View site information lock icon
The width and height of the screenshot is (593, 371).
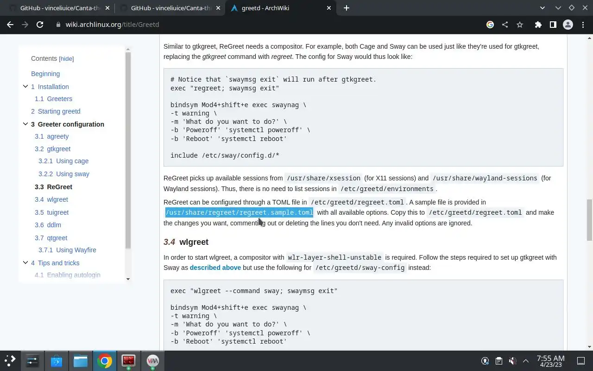(58, 25)
